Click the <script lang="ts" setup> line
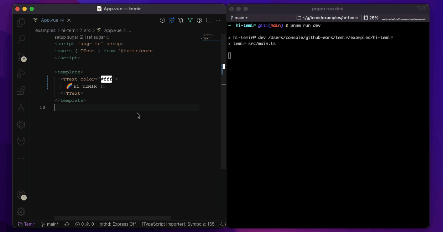This screenshot has height=232, width=443. [89, 44]
